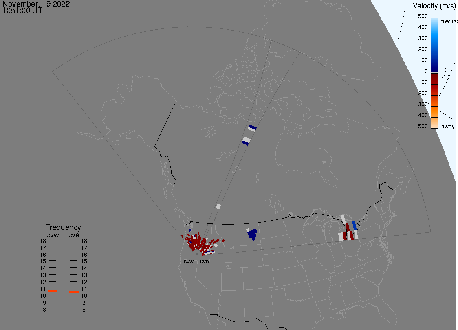
Task: Click the orange segment of the velocity color bar
Action: pyautogui.click(x=434, y=107)
